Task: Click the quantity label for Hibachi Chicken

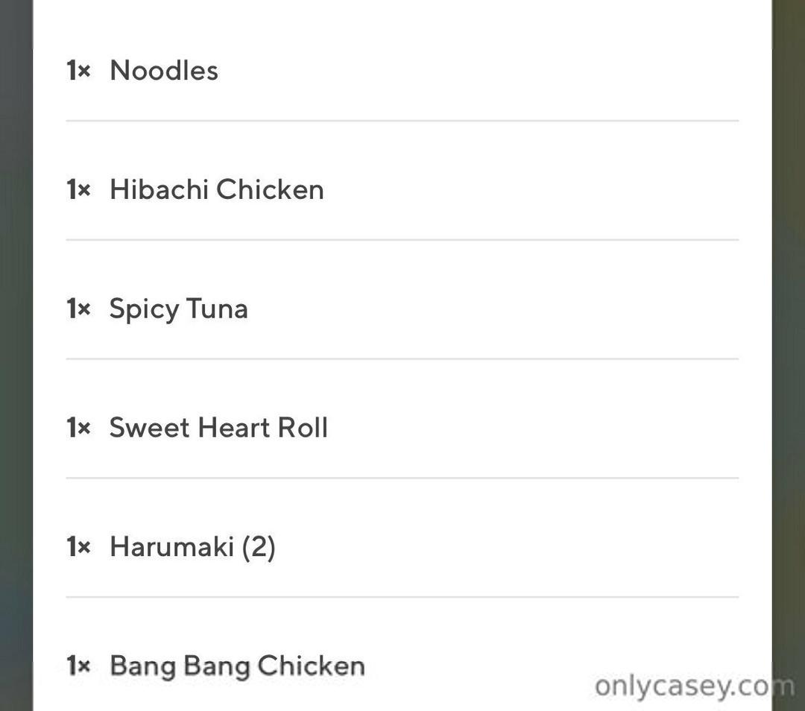Action: click(x=78, y=190)
